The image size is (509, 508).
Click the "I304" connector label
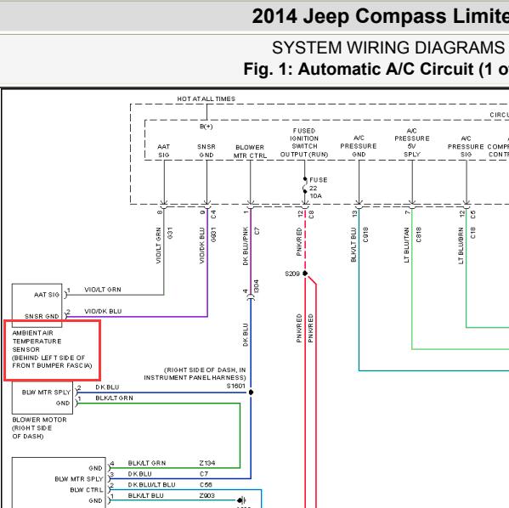click(x=256, y=286)
